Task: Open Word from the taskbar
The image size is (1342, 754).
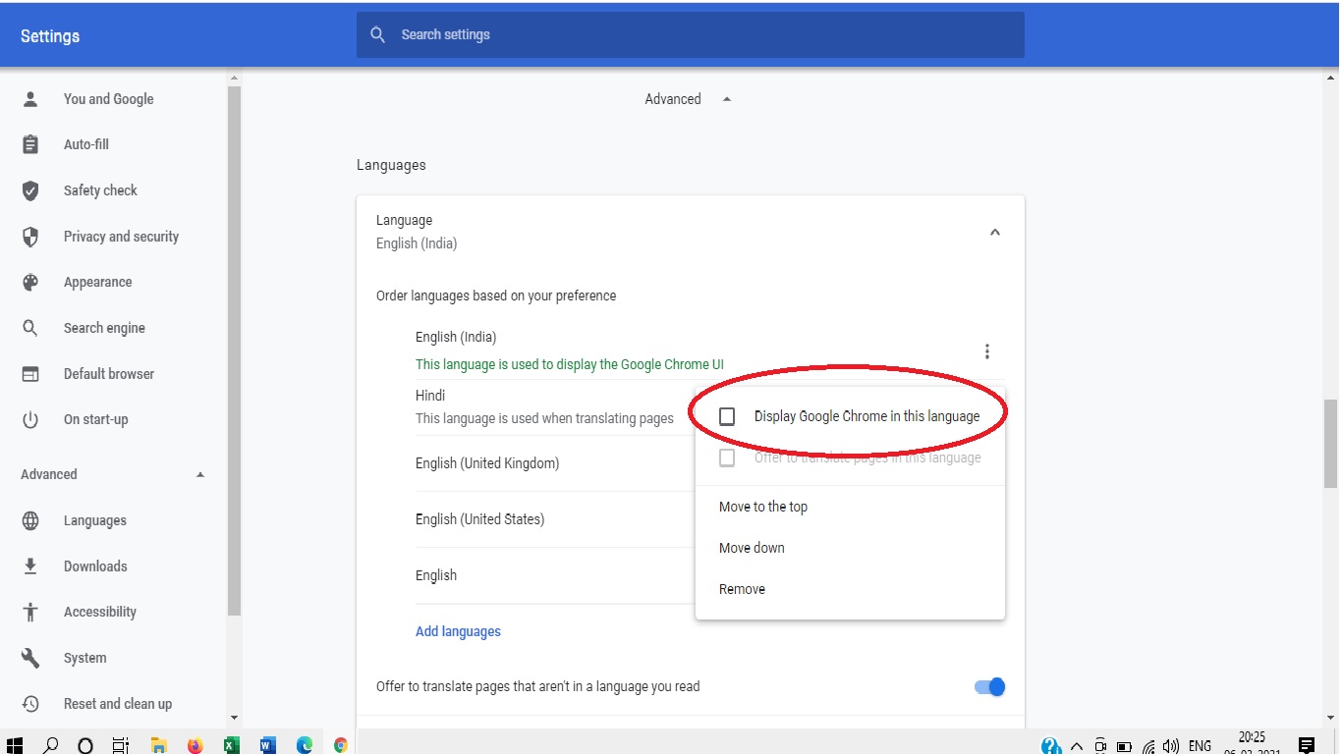Action: 267,745
